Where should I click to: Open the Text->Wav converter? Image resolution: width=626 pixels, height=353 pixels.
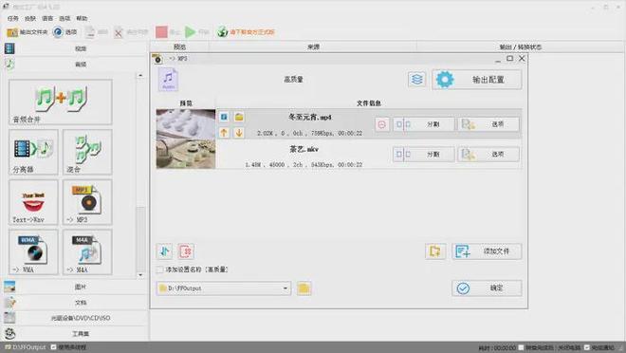[33, 202]
